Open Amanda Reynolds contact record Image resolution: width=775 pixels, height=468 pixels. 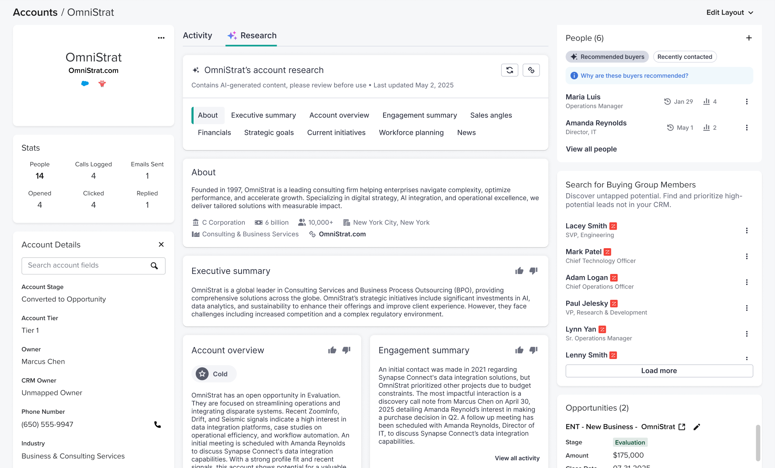click(x=596, y=123)
